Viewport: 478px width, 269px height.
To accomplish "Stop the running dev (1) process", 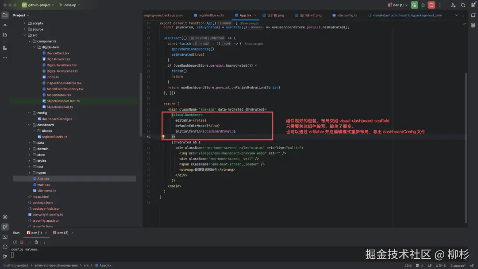I will [x=432, y=5].
